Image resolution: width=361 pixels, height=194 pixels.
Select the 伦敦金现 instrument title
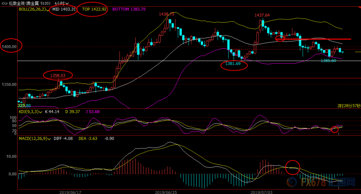[17, 4]
